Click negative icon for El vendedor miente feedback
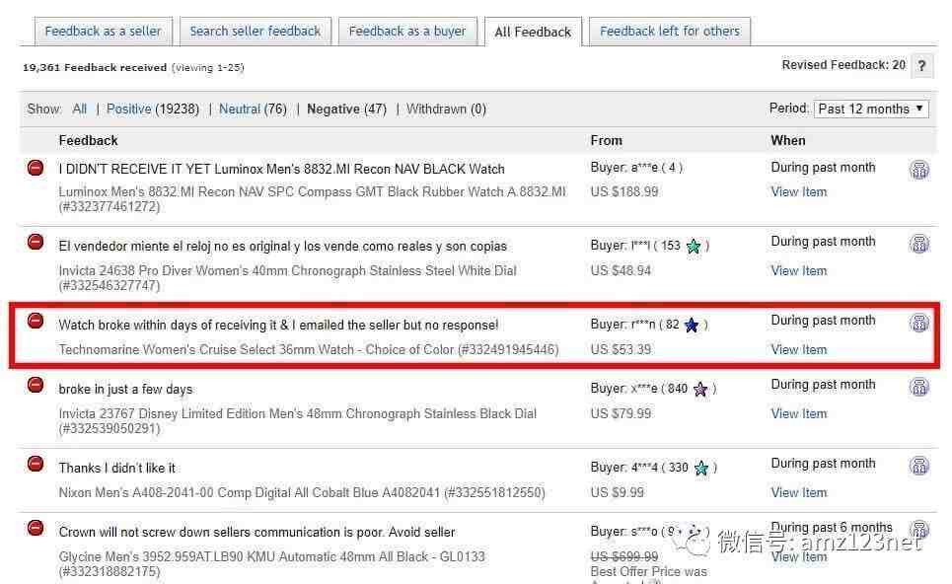Viewport: 952px width, 584px height. pyautogui.click(x=36, y=242)
